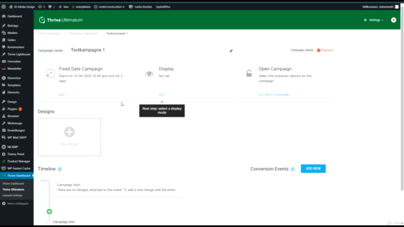Edit the Display settings
The height and width of the screenshot is (227, 404).
[162, 95]
